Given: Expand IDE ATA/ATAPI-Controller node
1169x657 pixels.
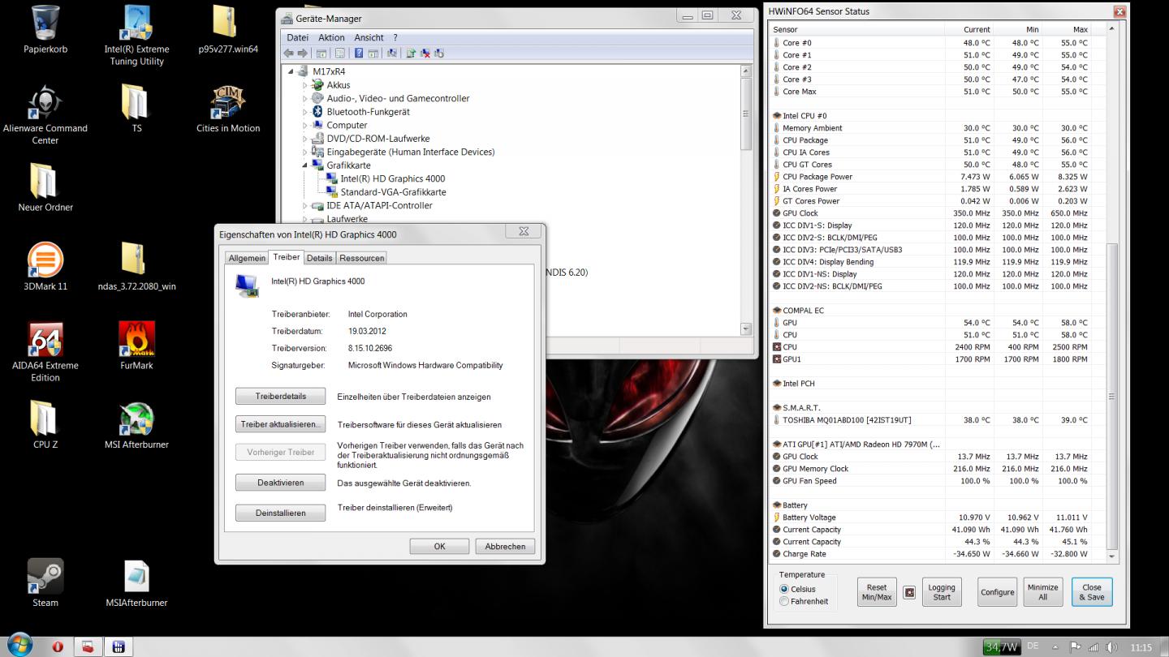Looking at the screenshot, I should pos(305,205).
